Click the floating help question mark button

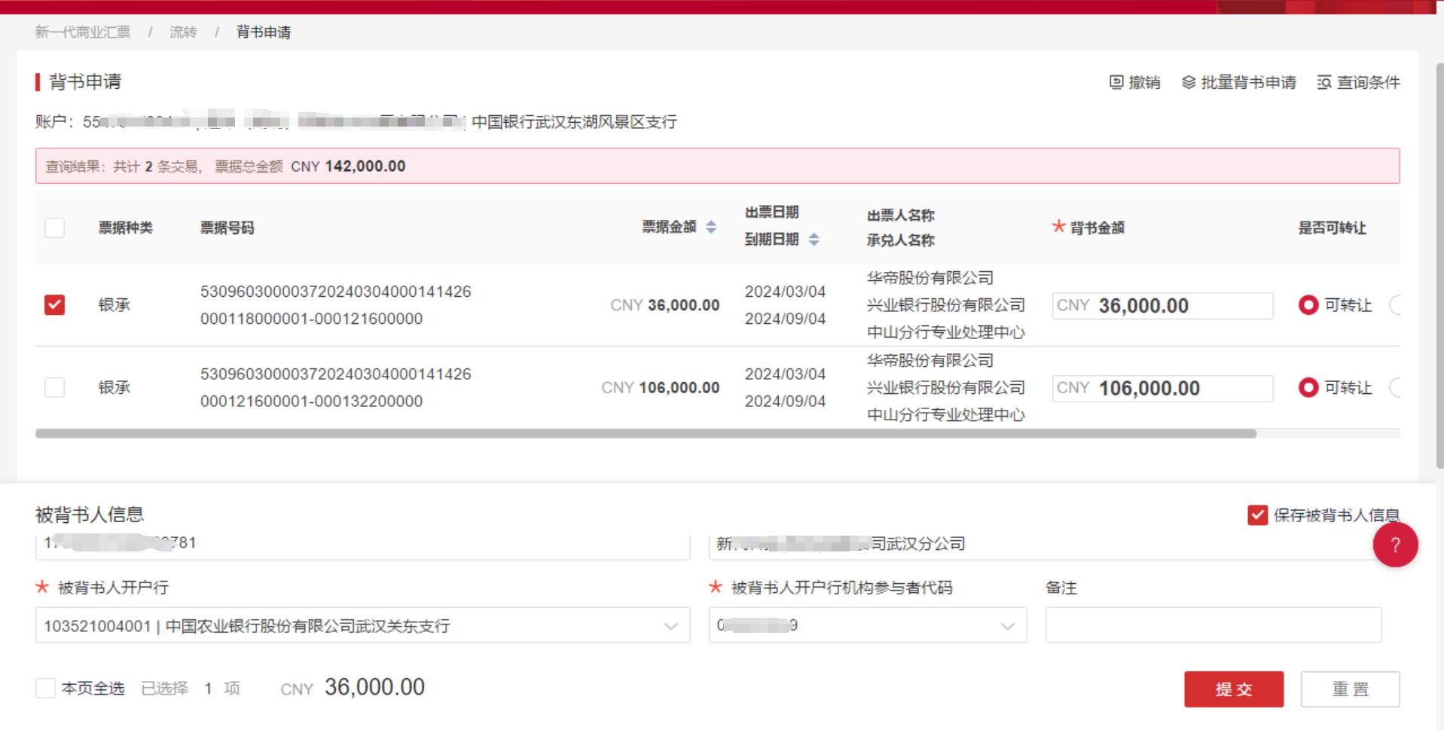1396,545
